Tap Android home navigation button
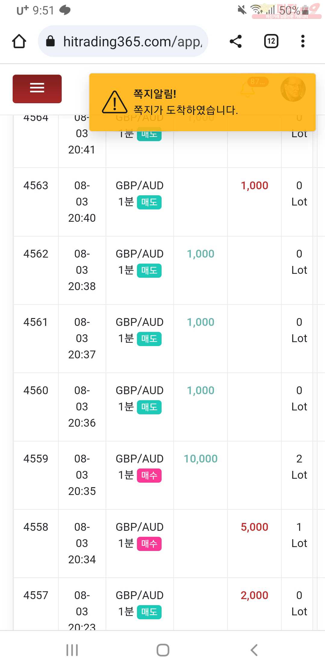This screenshot has width=325, height=668. coord(163,650)
